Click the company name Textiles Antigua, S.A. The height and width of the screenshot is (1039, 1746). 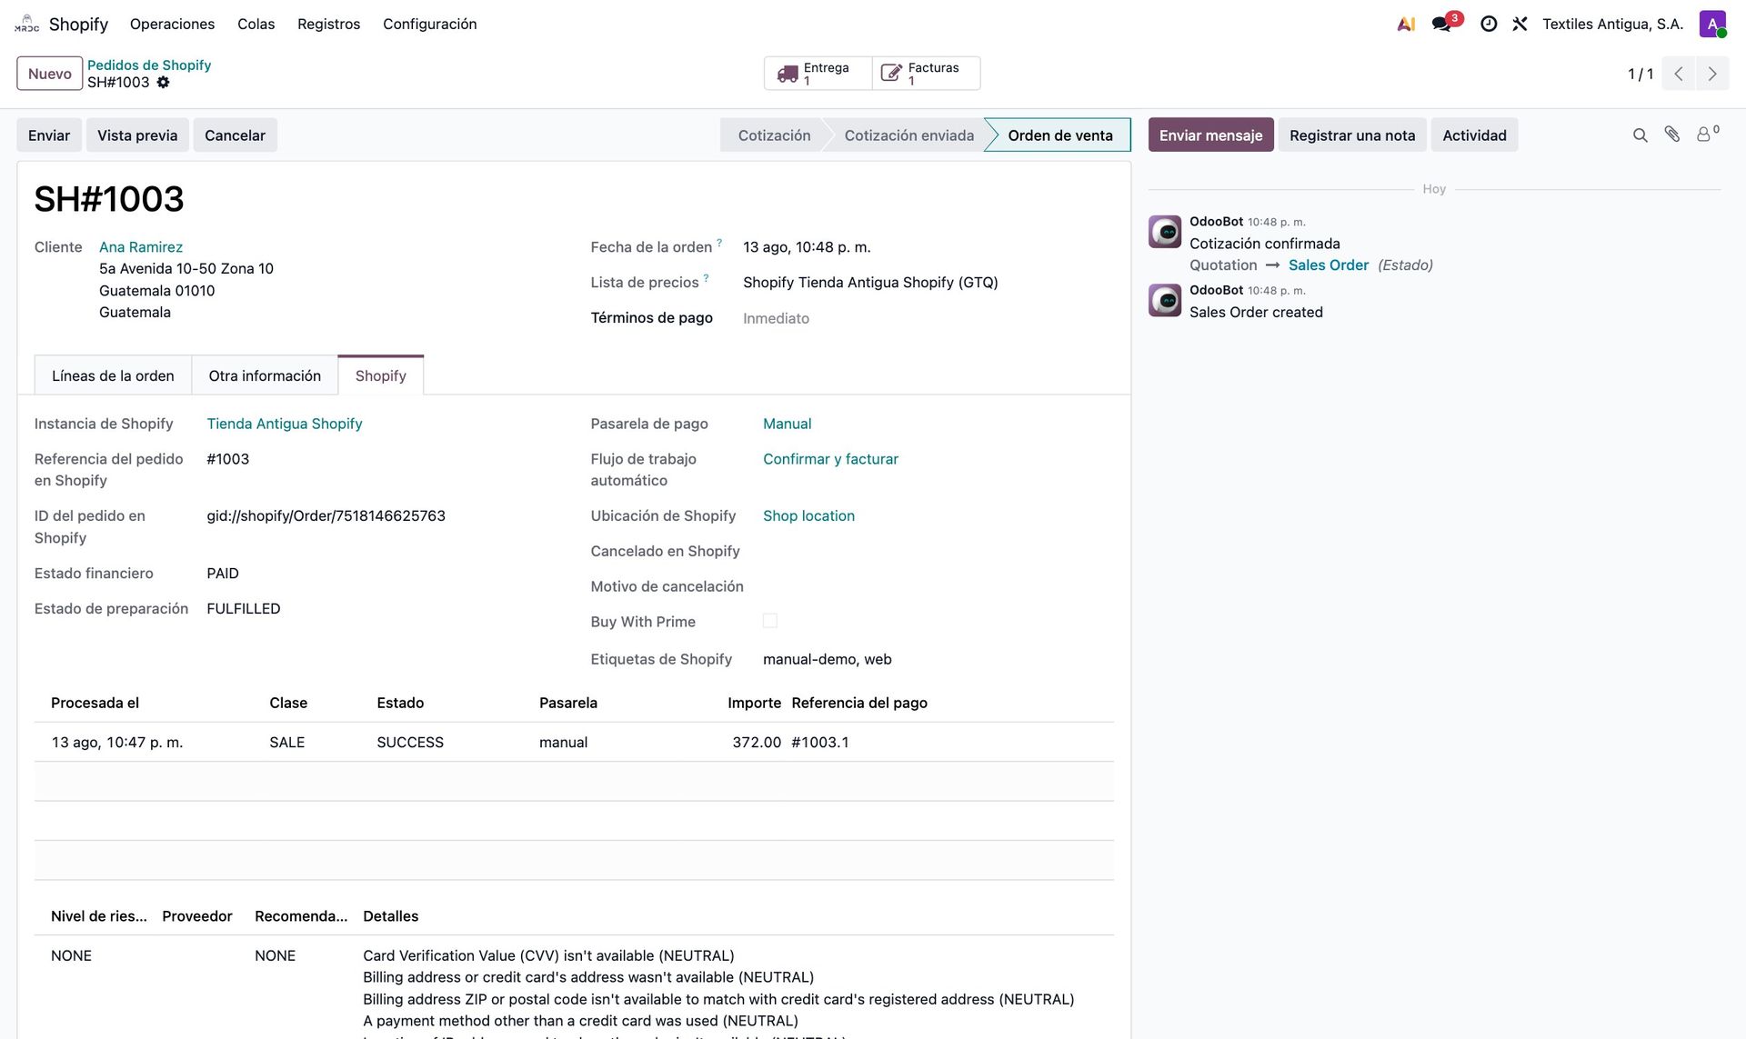click(1613, 24)
